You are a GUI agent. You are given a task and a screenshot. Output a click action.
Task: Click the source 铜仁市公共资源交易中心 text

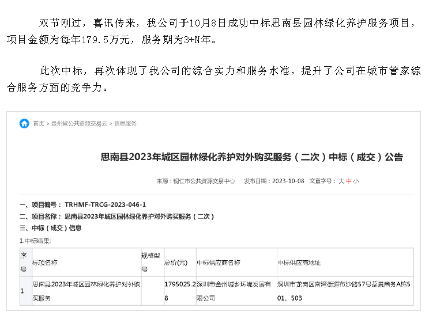point(204,181)
